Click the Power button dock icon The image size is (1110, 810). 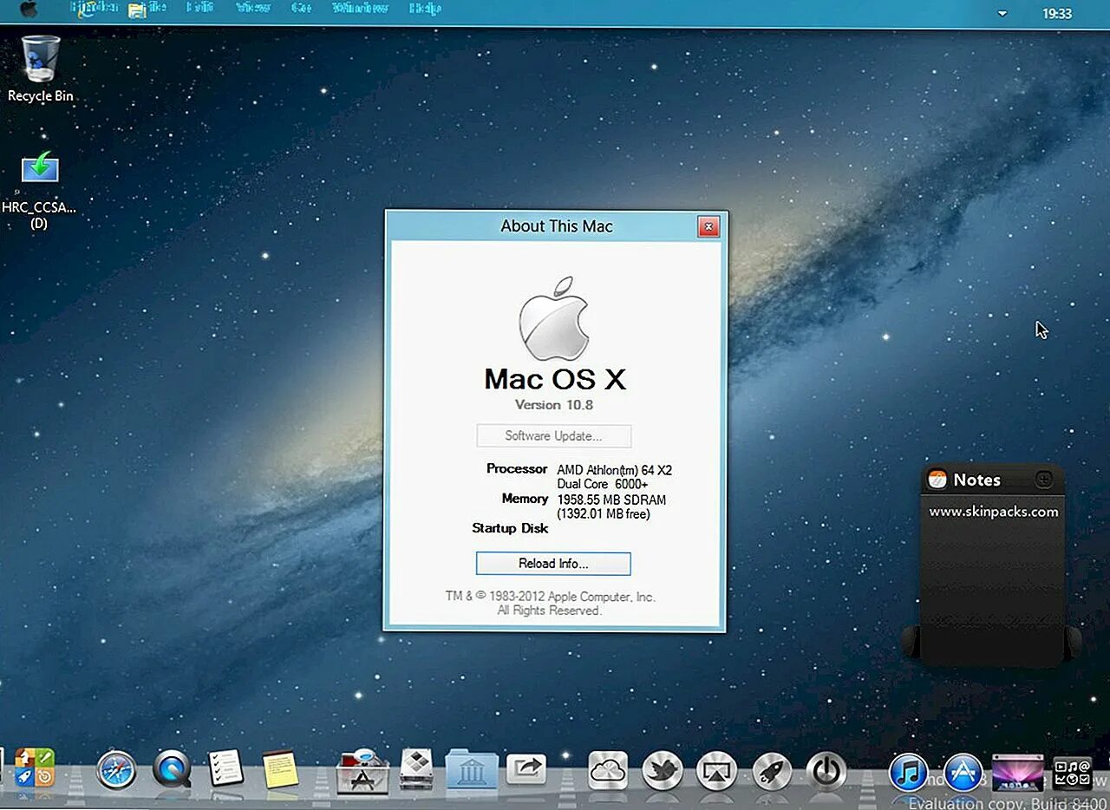pyautogui.click(x=826, y=770)
